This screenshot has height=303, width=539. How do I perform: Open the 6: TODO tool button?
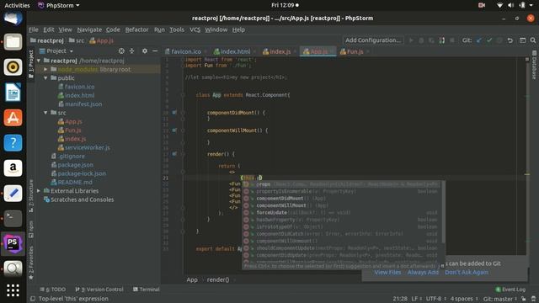click(53, 290)
